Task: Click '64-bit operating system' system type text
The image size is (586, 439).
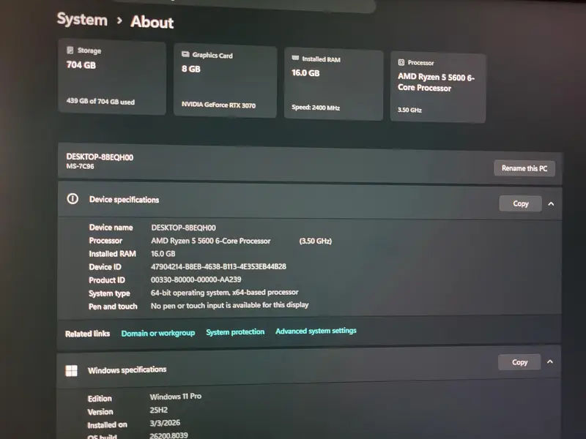Action: (224, 292)
